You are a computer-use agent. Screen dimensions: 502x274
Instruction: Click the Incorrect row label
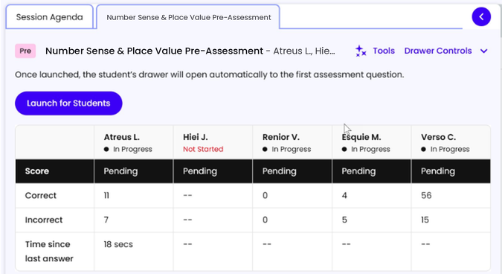44,220
